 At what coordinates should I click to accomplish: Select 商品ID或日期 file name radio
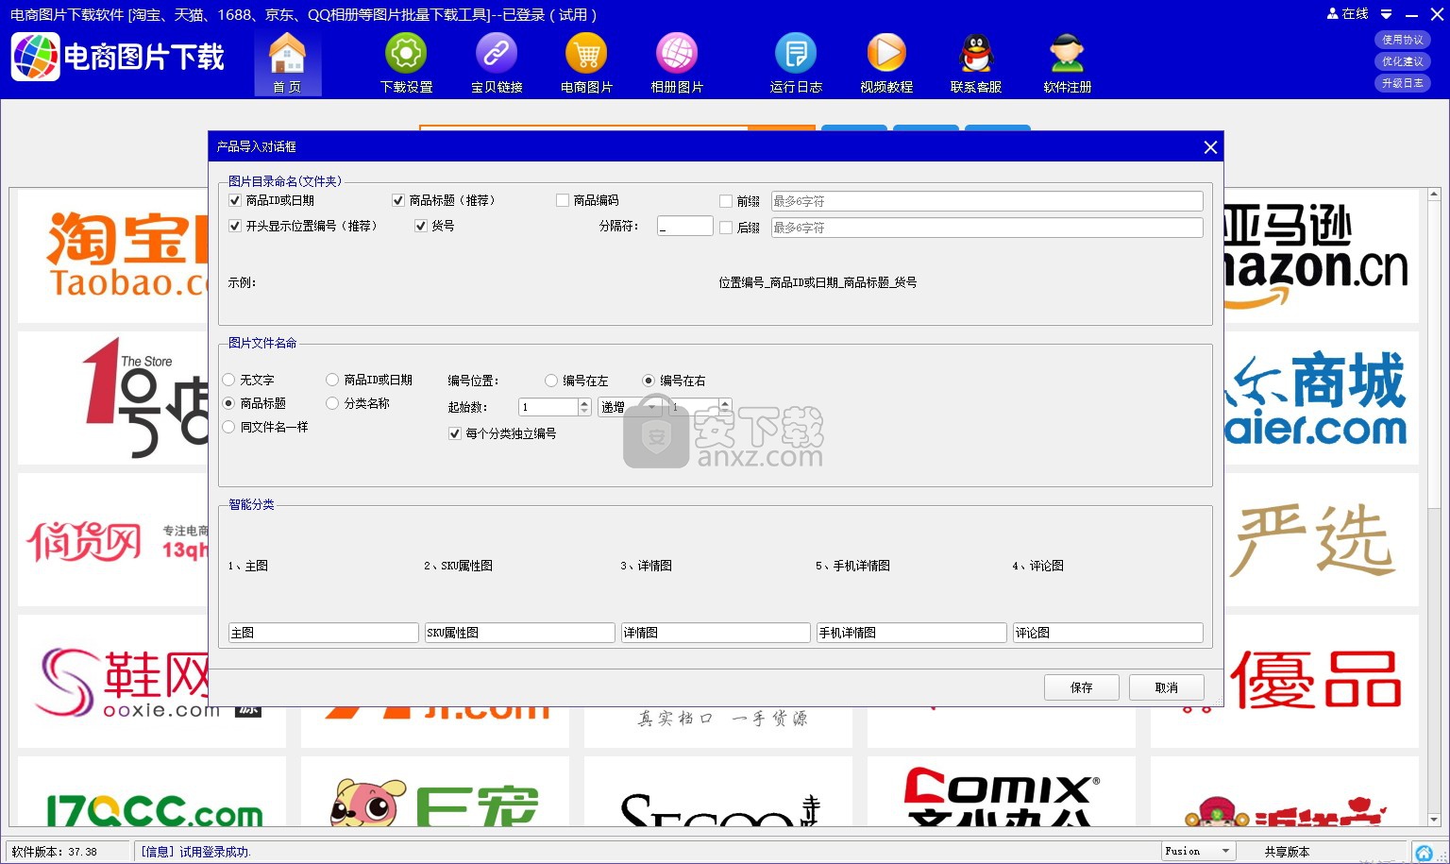point(332,380)
